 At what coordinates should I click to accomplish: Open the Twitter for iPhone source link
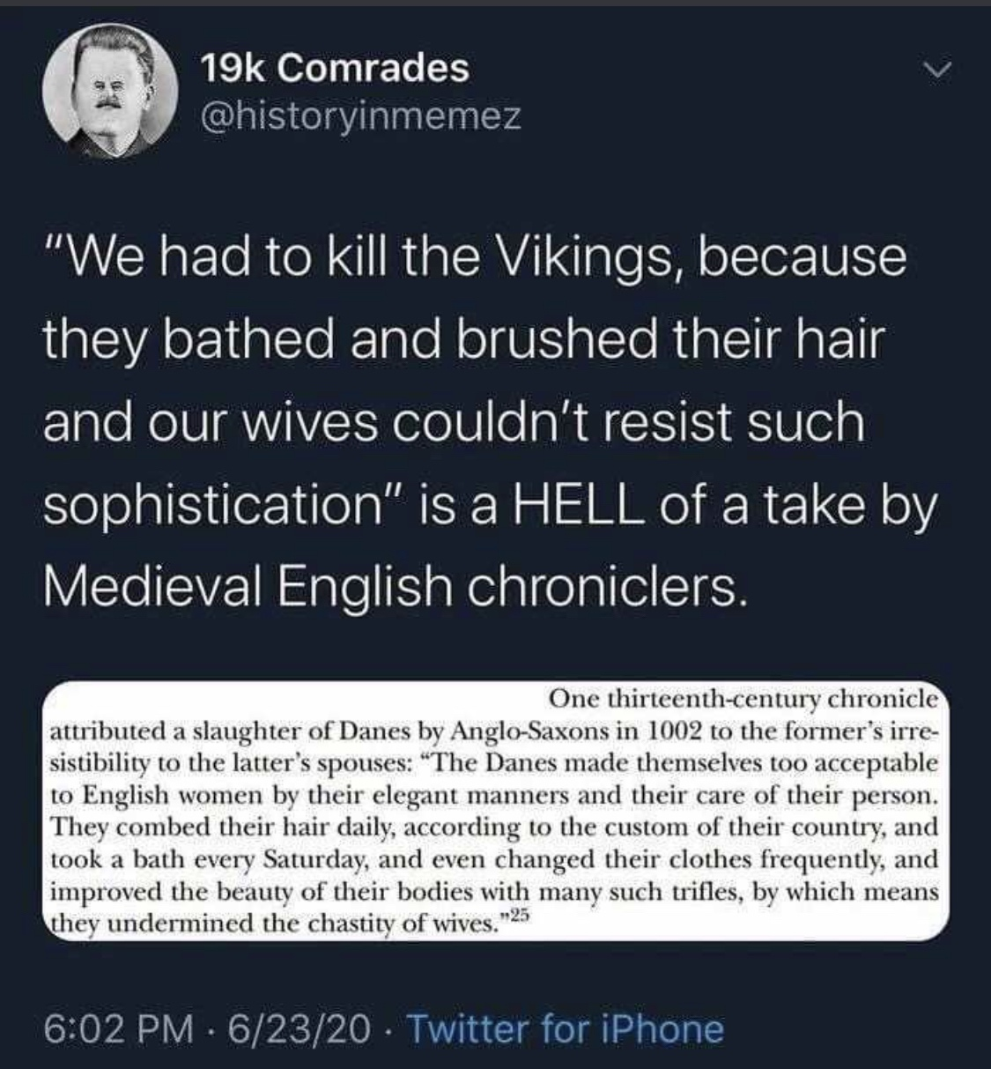pyautogui.click(x=566, y=1028)
